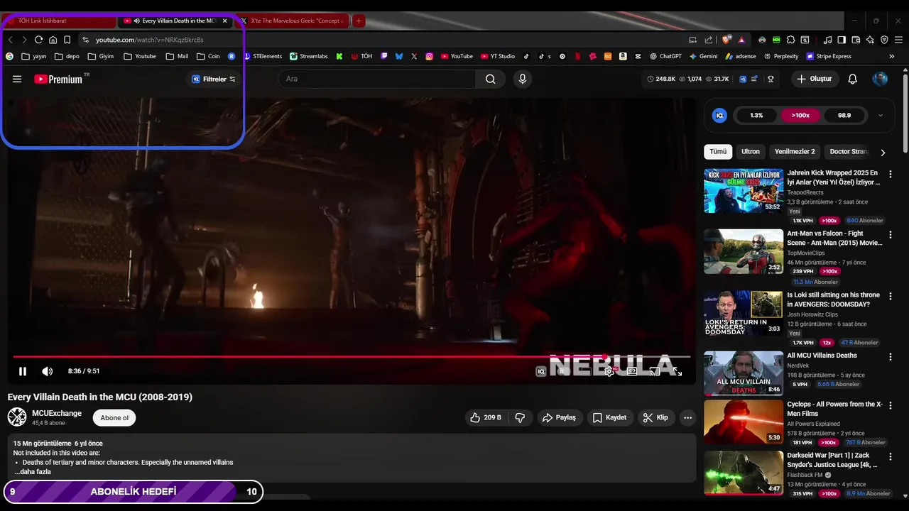Expand description with ...daha fazla
909x511 pixels.
coord(33,472)
